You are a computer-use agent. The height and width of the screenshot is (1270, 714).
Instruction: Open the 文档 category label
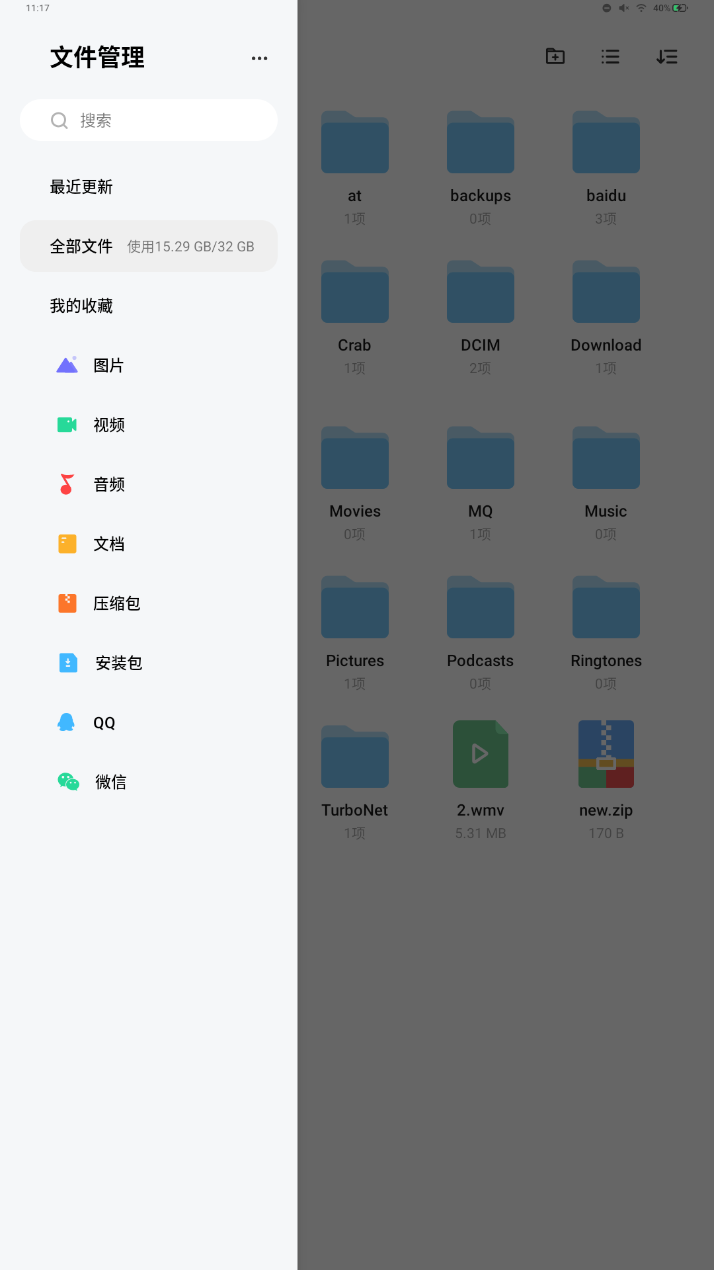(109, 544)
